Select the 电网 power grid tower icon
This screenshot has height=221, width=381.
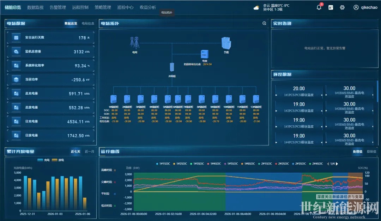[x=134, y=43]
